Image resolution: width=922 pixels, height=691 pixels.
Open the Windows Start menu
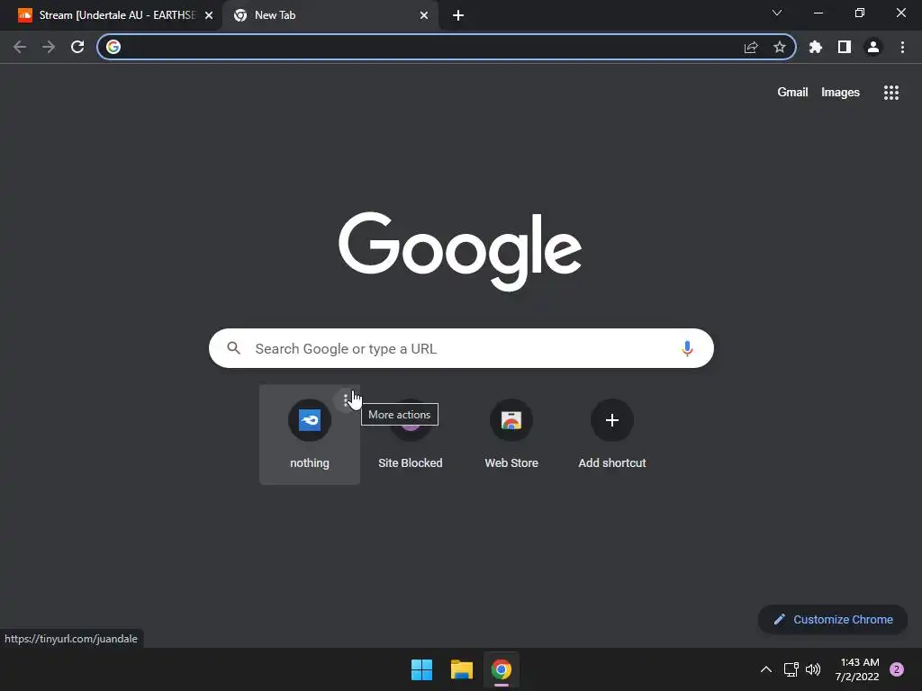click(421, 669)
